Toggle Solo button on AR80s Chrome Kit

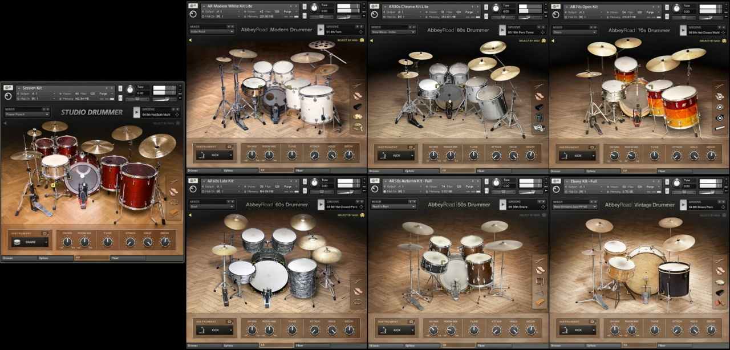click(486, 6)
